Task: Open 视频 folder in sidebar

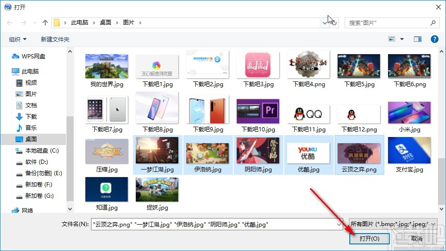Action: pyautogui.click(x=26, y=83)
